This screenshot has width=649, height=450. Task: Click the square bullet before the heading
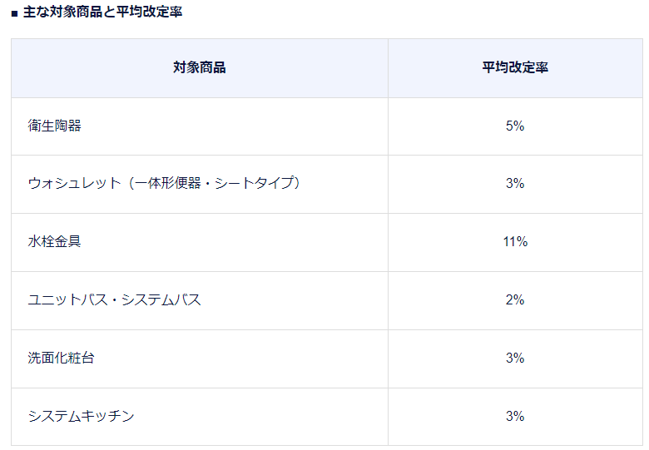[15, 13]
